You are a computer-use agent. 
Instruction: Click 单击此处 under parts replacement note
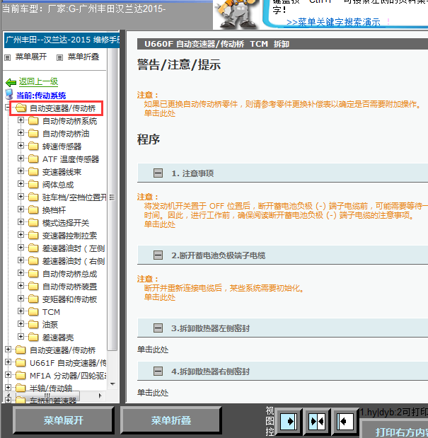(x=160, y=113)
